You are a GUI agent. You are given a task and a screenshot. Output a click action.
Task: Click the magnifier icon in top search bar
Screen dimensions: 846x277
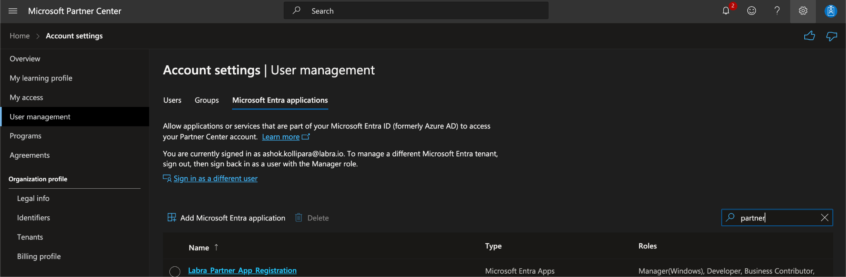pyautogui.click(x=296, y=11)
